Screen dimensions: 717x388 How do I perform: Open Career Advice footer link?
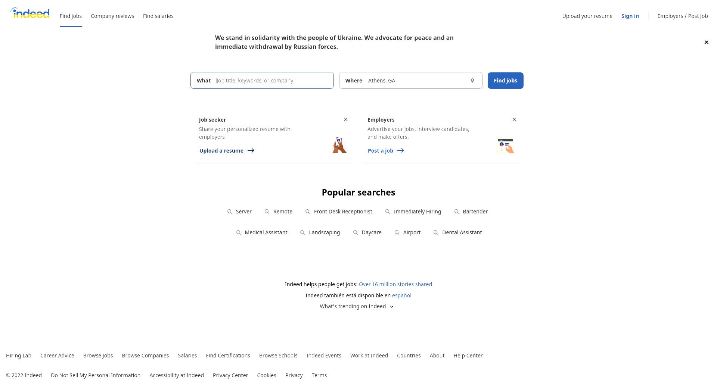pyautogui.click(x=57, y=356)
